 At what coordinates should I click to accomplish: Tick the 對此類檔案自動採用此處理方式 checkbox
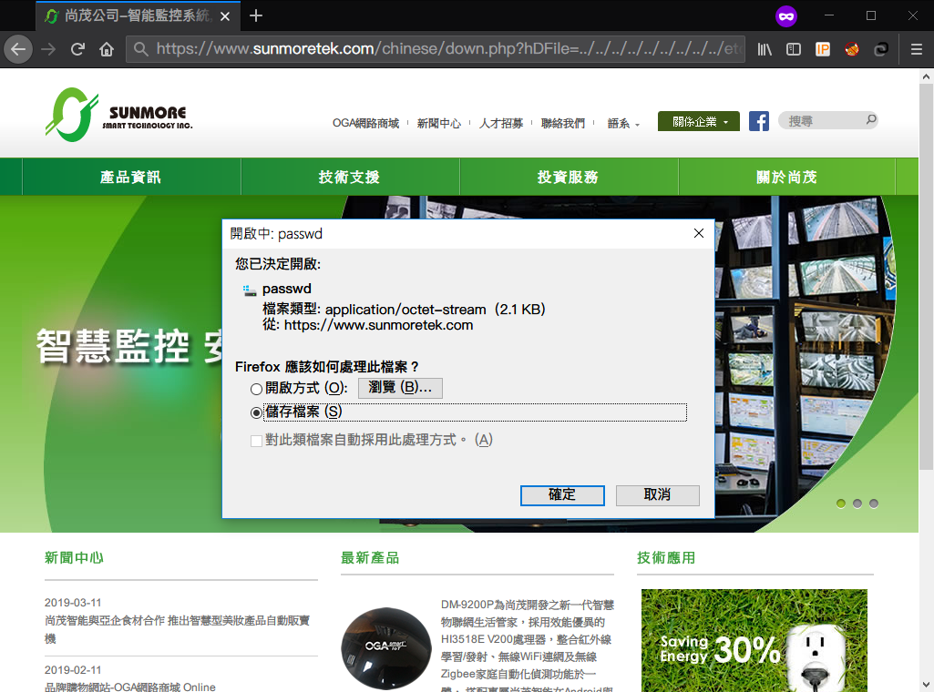click(x=256, y=441)
